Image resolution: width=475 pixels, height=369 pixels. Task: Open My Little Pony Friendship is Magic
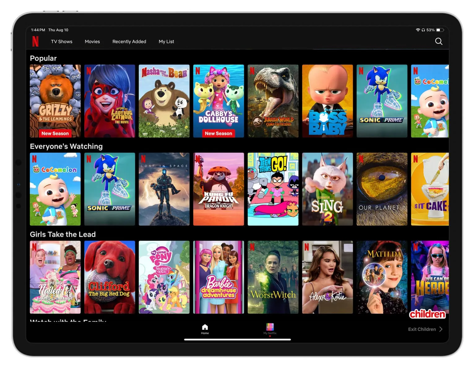click(164, 277)
